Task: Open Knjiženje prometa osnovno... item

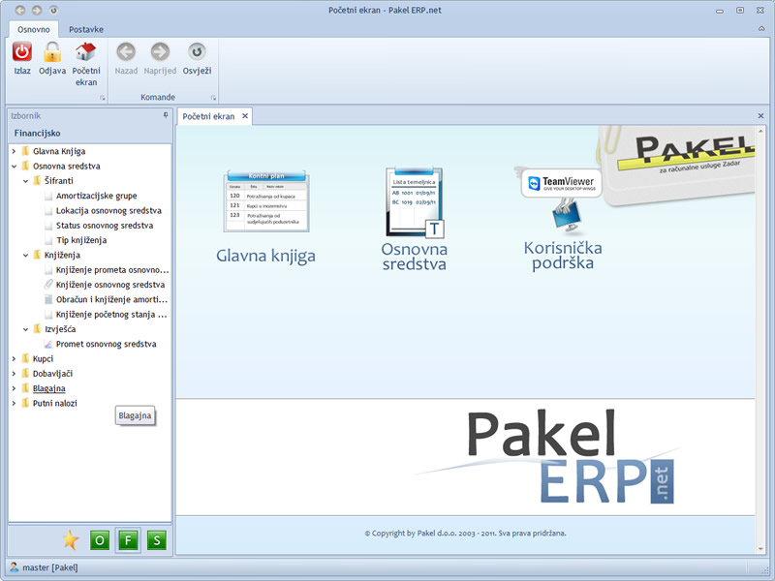Action: click(x=112, y=270)
